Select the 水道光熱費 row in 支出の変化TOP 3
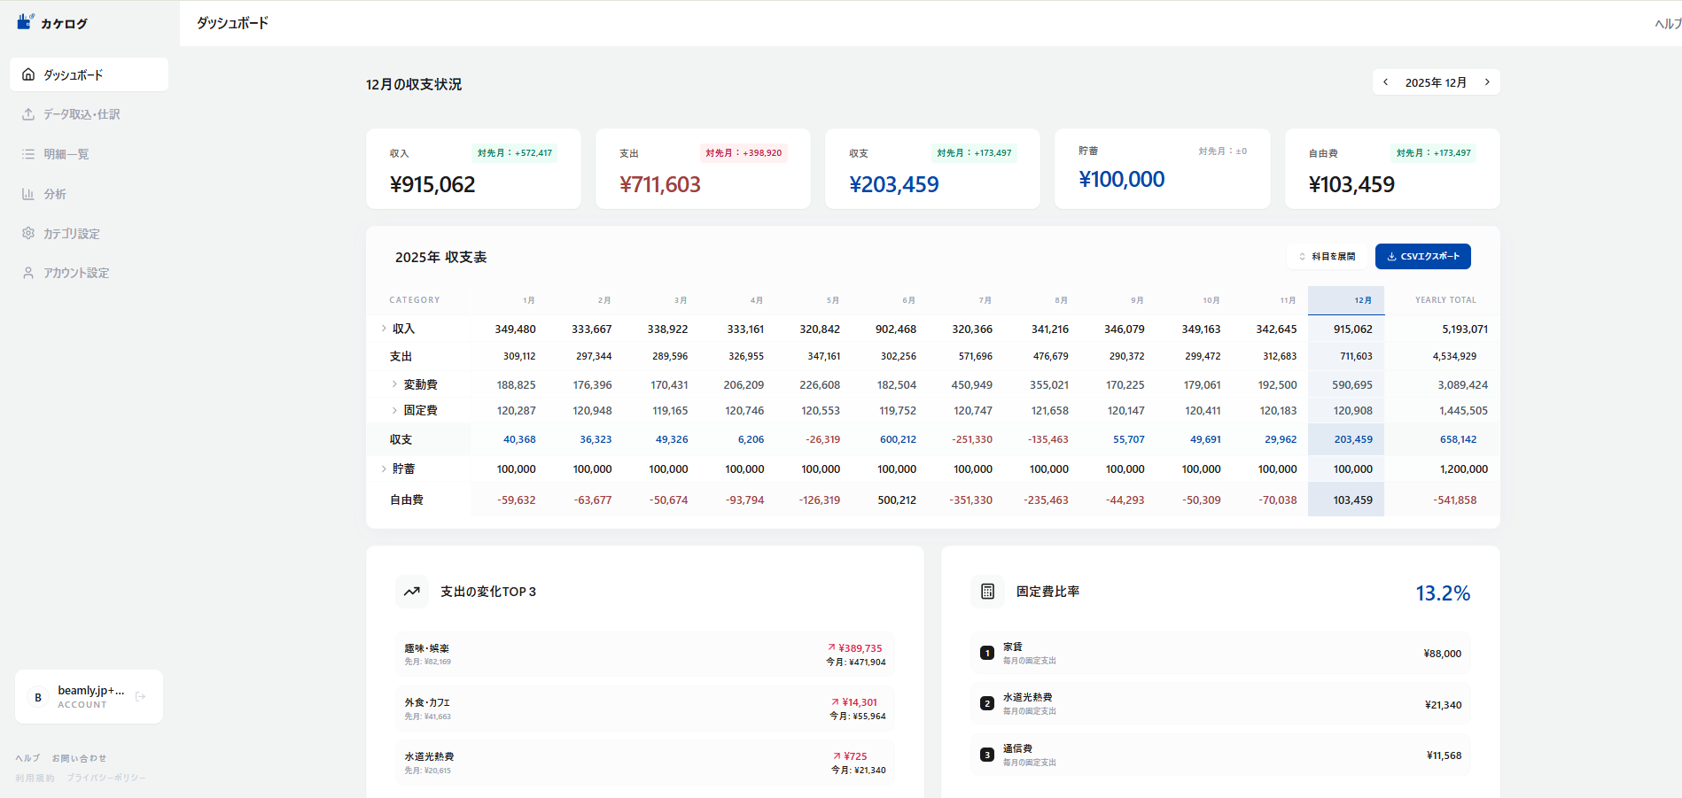The image size is (1682, 798). point(645,763)
